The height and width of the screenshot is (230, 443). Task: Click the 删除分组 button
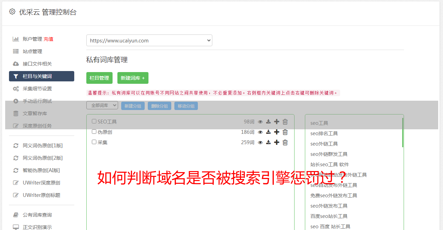click(160, 106)
